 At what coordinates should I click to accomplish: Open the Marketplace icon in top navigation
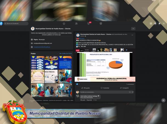[101, 23]
